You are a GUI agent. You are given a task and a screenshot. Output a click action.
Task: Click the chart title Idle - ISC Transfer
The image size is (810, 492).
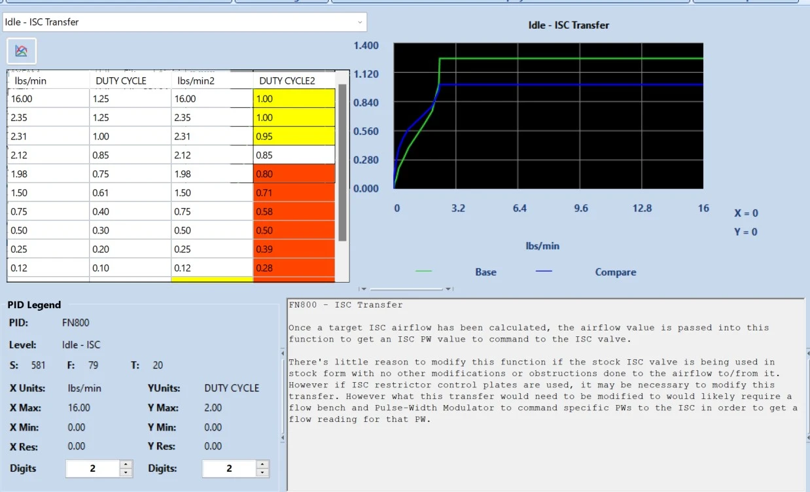pos(569,25)
